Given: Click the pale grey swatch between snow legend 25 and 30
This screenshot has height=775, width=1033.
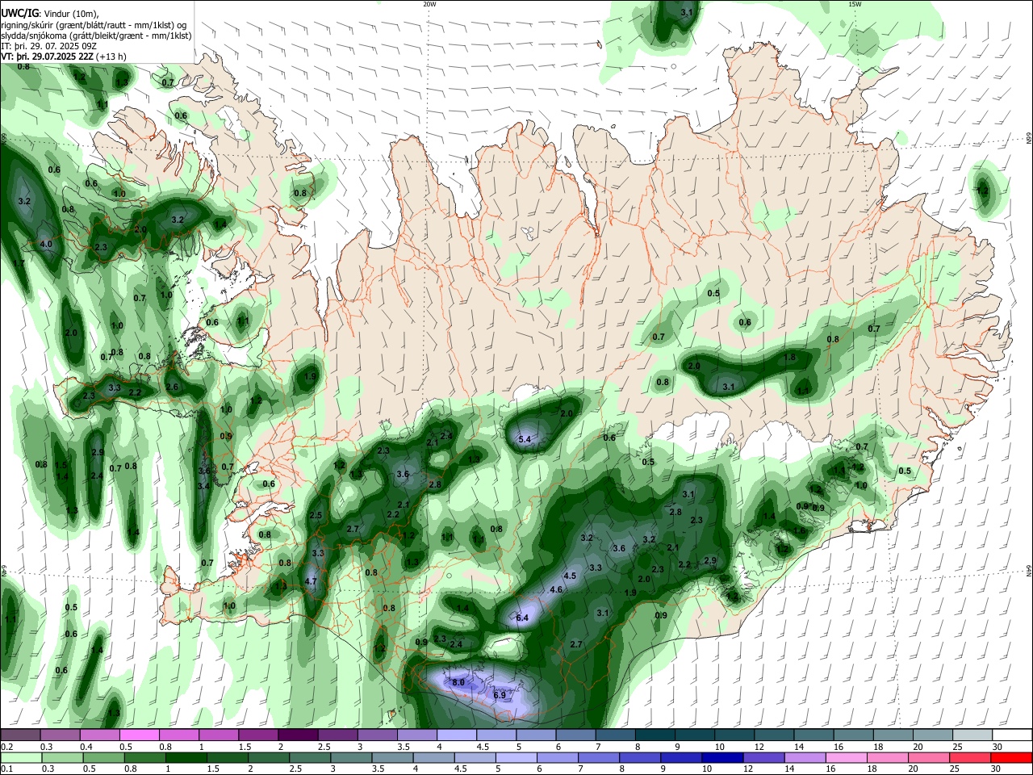Looking at the screenshot, I should 972,735.
